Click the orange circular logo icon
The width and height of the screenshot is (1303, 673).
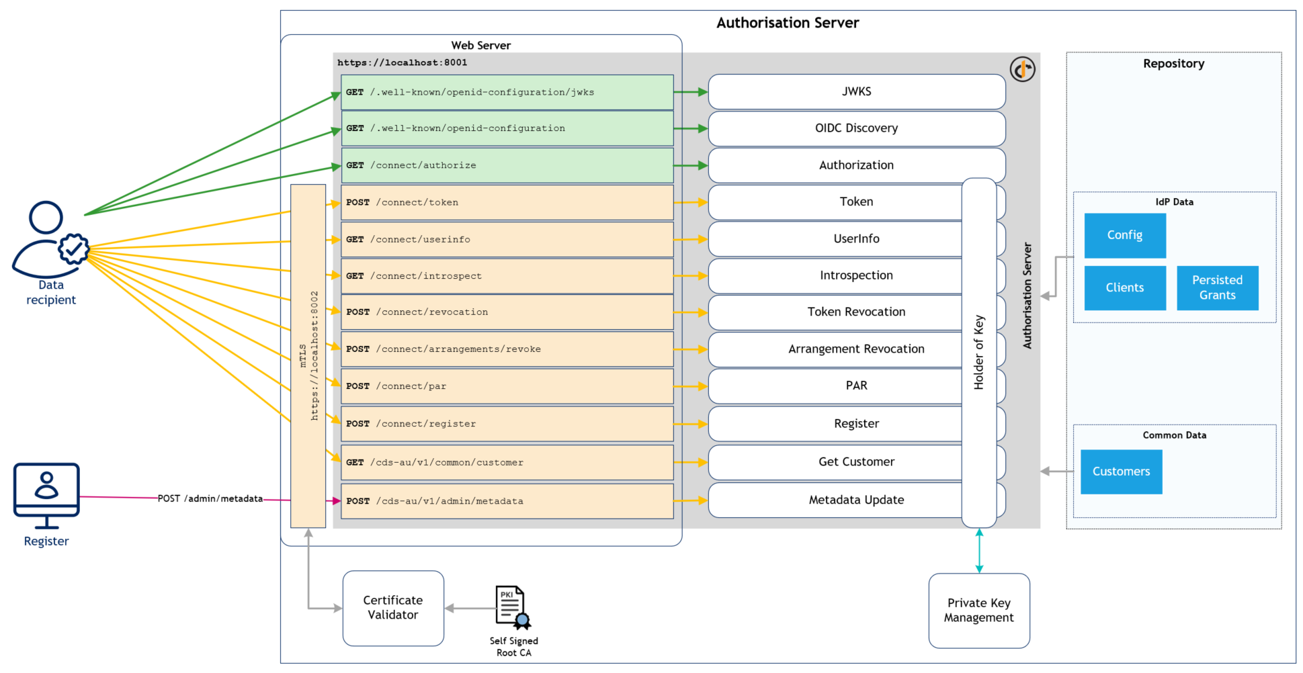pyautogui.click(x=1022, y=69)
